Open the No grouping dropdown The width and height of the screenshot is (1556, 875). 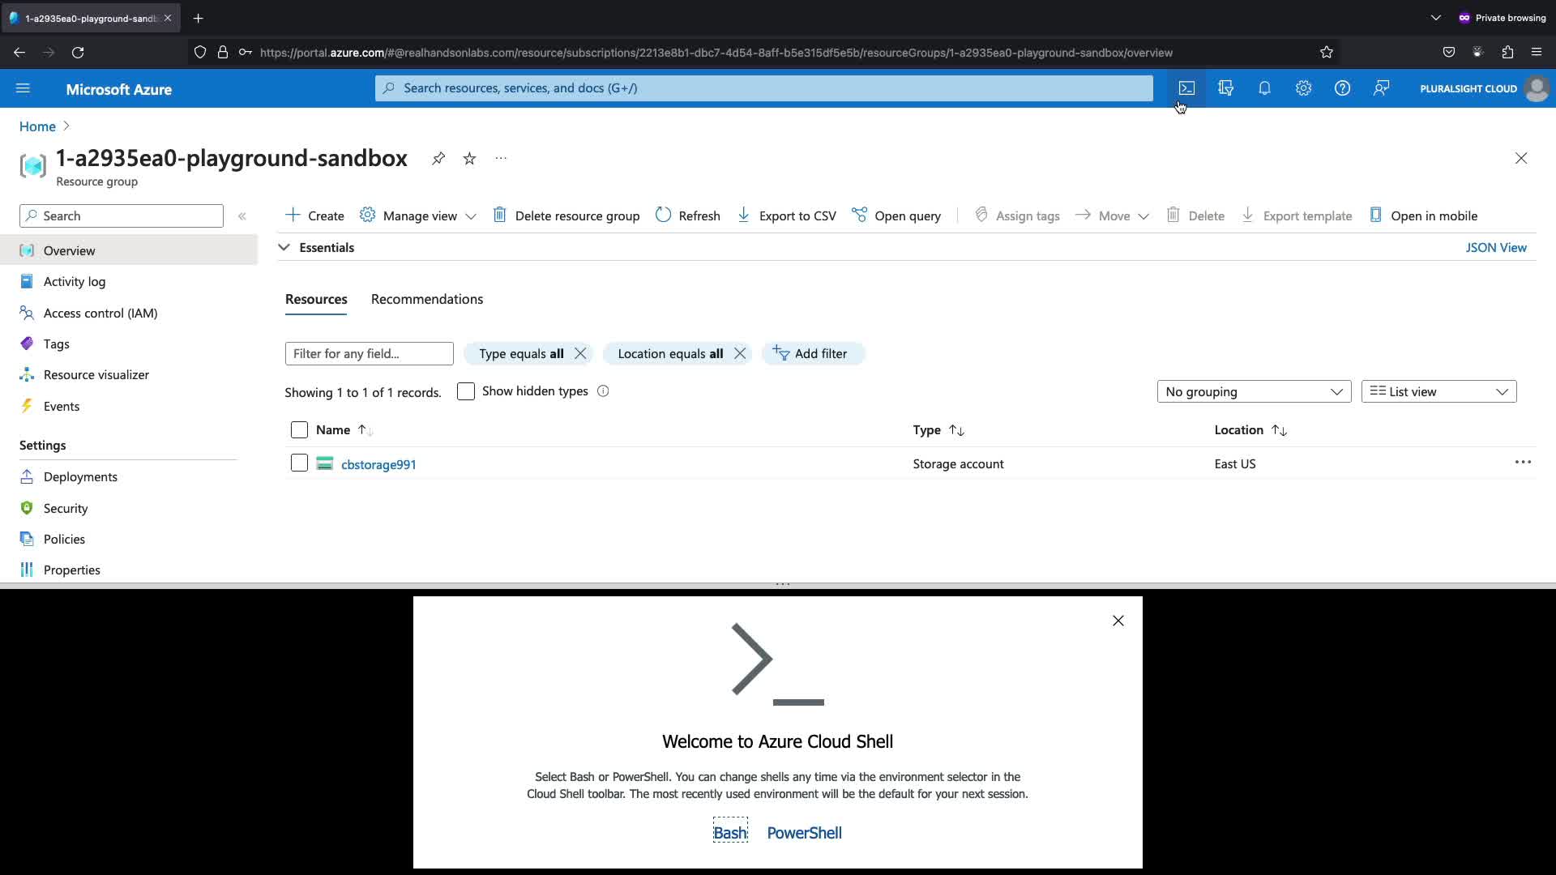click(x=1254, y=392)
